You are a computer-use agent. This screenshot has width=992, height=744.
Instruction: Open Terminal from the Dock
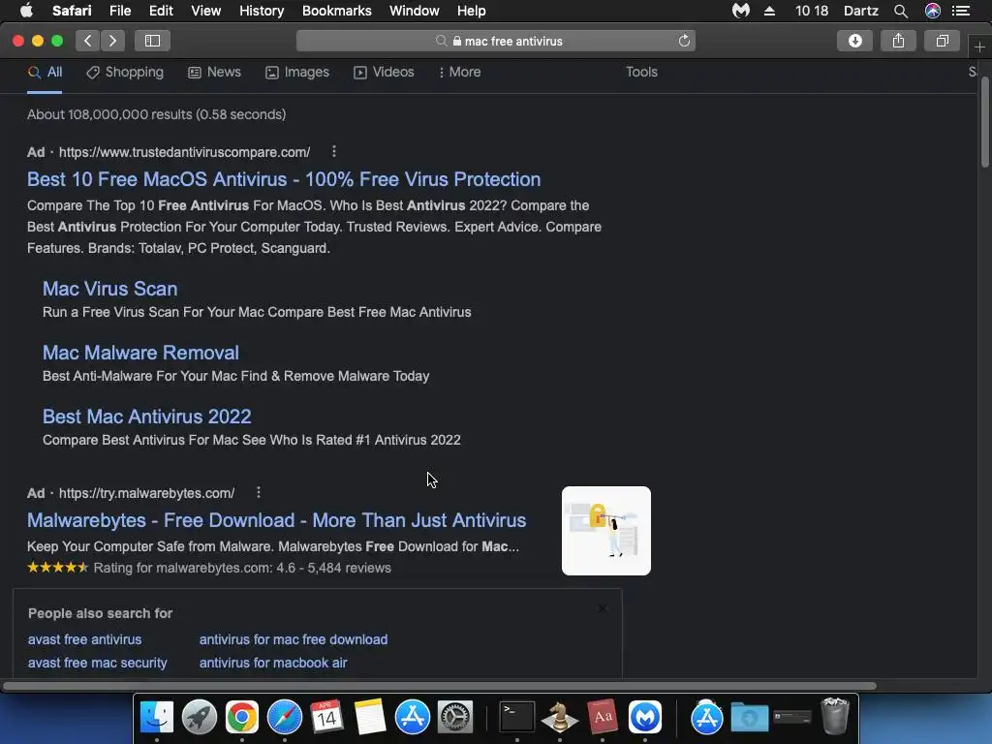click(517, 717)
